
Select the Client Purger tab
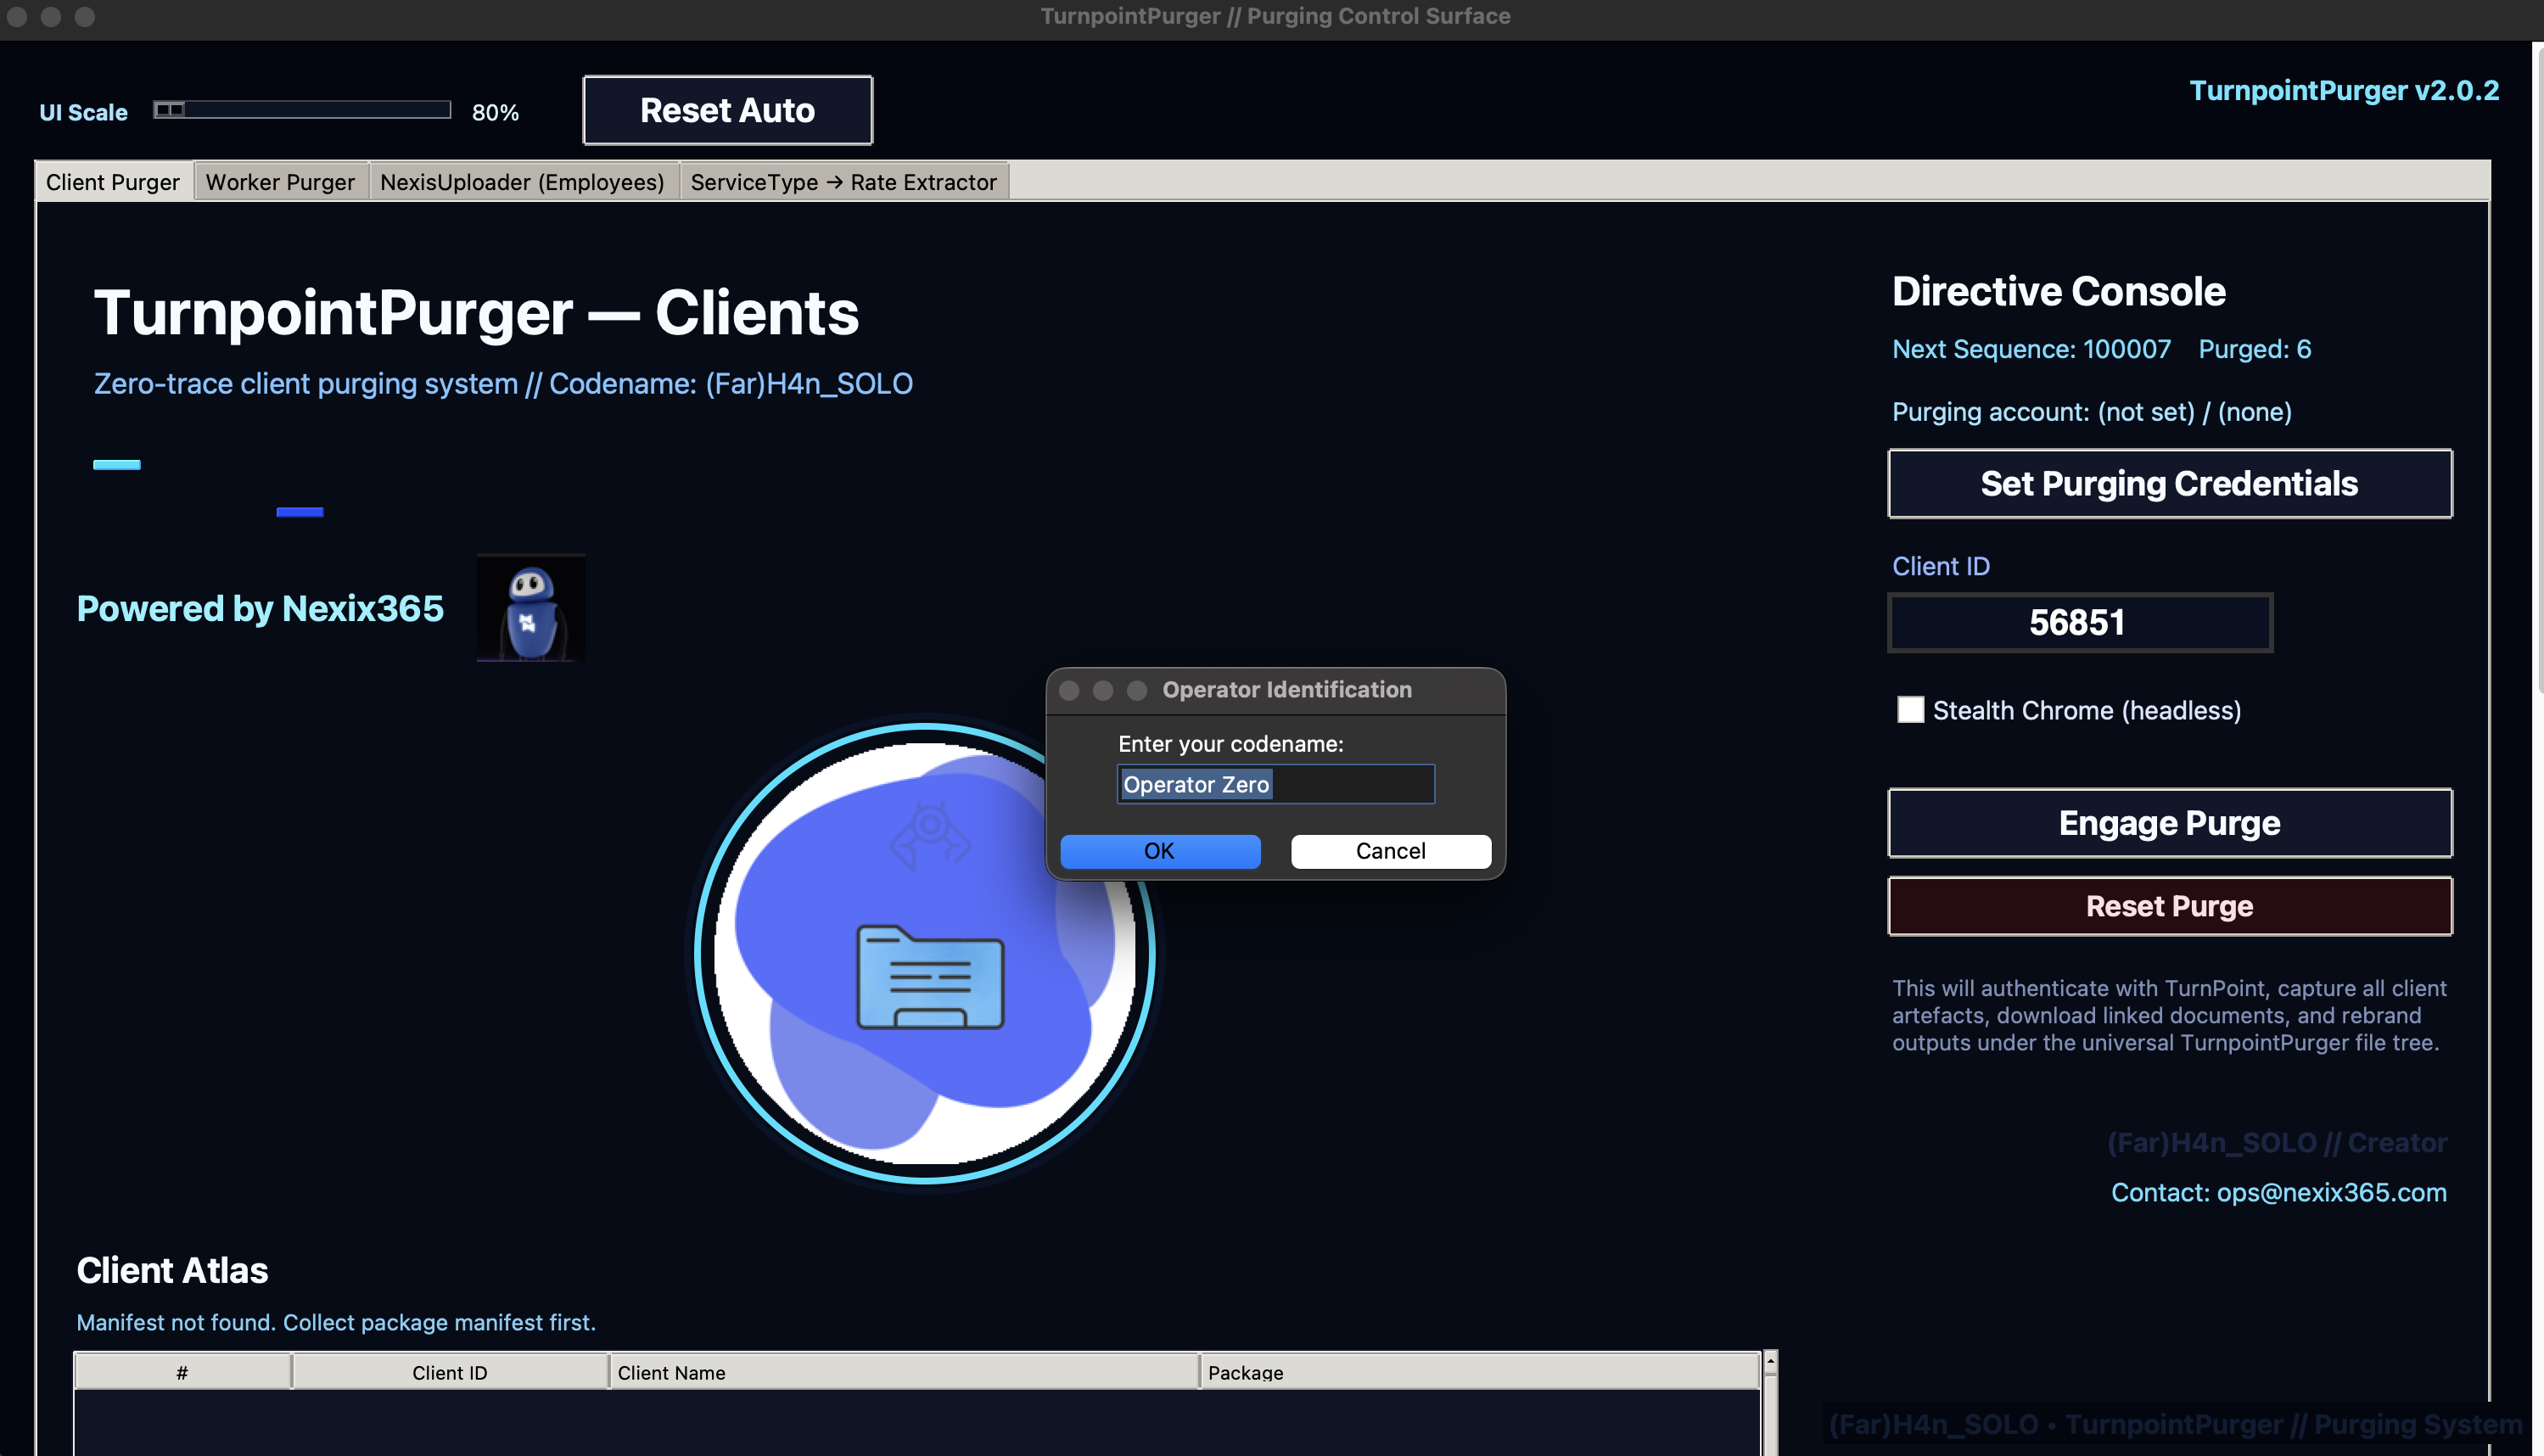[x=112, y=182]
